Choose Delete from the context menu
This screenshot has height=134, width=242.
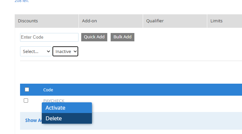coord(67,118)
